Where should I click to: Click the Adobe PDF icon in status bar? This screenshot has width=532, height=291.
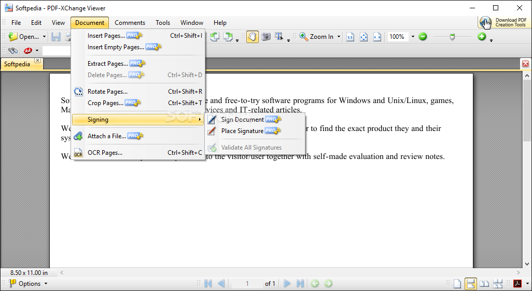point(517,284)
